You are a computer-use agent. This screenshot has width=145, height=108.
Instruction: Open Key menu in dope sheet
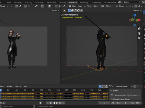tap(25, 86)
